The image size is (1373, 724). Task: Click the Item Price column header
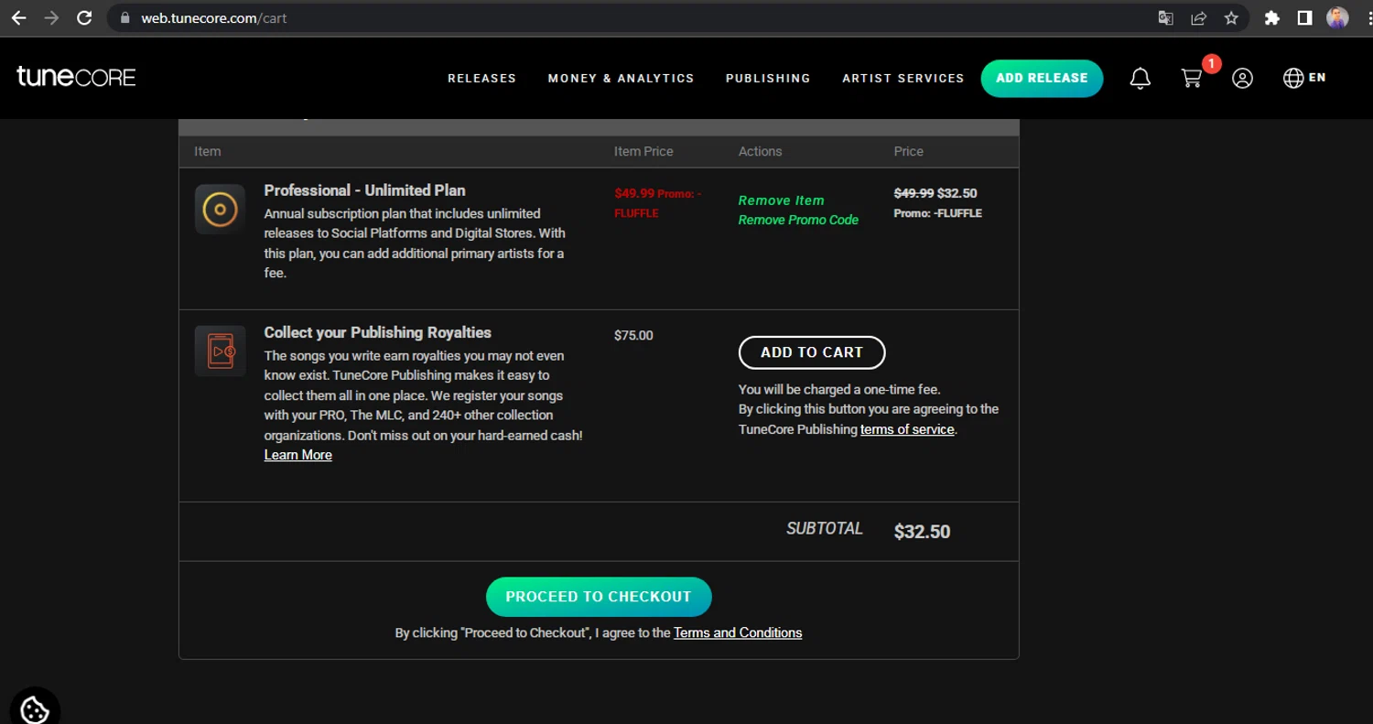pos(643,151)
